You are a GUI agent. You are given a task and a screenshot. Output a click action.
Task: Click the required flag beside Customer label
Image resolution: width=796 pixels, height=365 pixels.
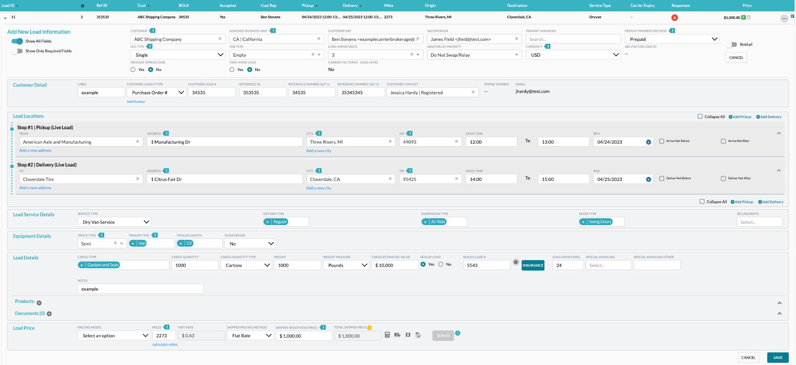tap(152, 31)
